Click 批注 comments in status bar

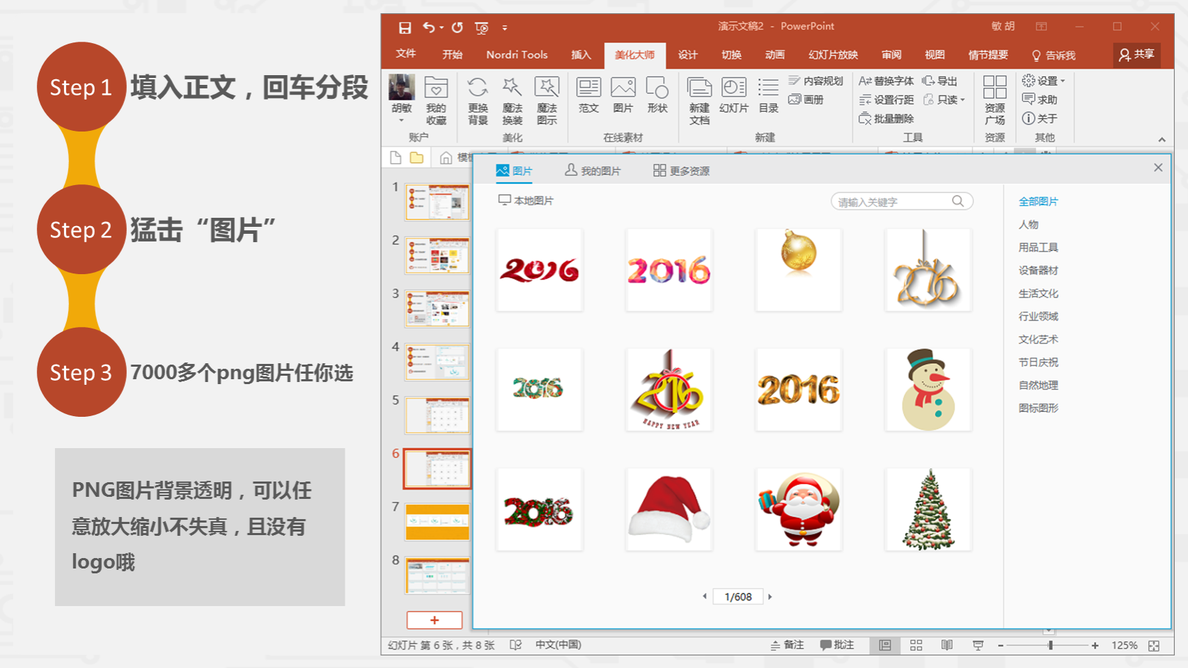coord(837,645)
